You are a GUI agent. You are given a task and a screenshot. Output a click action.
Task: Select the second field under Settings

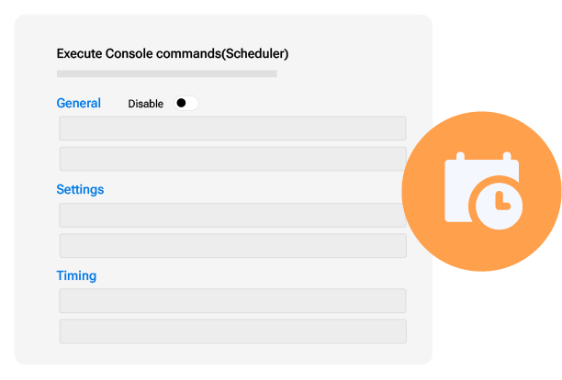[232, 245]
